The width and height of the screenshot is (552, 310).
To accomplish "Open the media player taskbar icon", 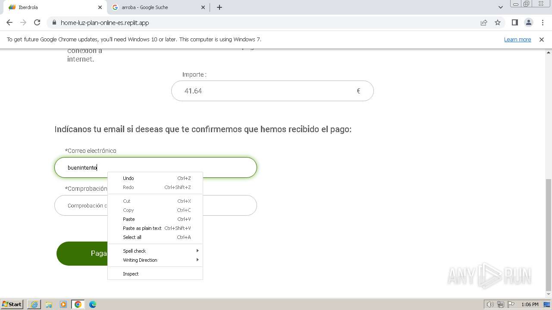I will pos(63,304).
